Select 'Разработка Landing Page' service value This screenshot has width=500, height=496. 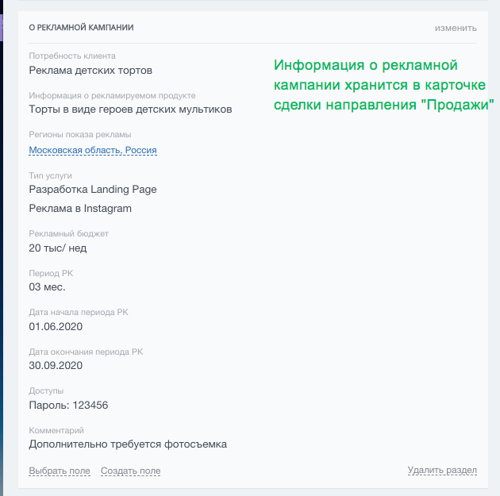click(x=93, y=189)
